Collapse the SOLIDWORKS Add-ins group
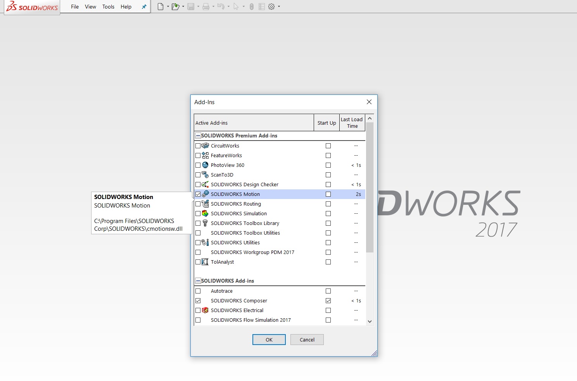Viewport: 577px width, 381px height. point(198,281)
